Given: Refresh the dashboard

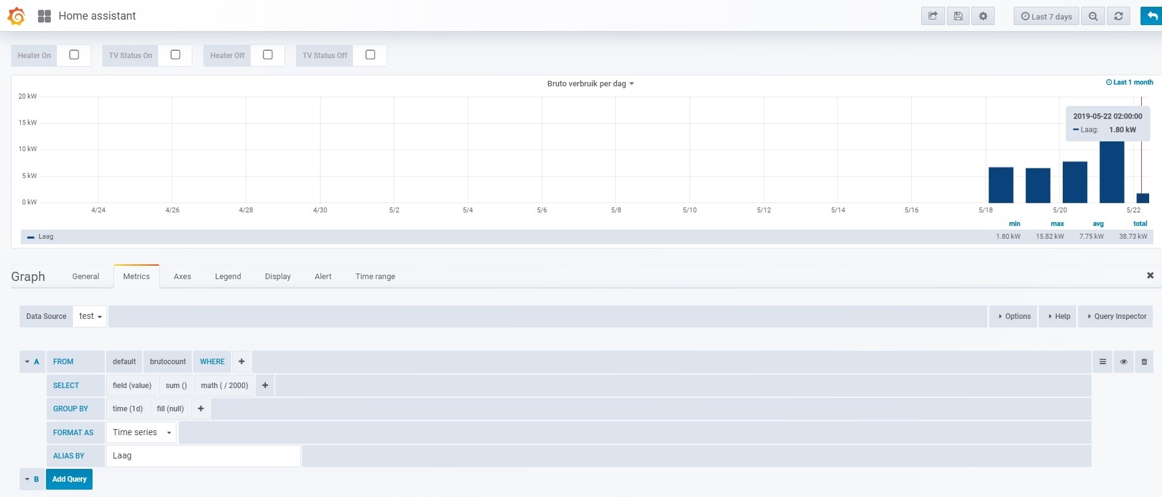Looking at the screenshot, I should coord(1118,17).
